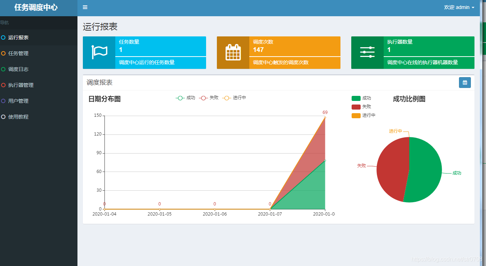The height and width of the screenshot is (266, 486).
Task: Click the 调度次数 value 147
Action: 258,50
